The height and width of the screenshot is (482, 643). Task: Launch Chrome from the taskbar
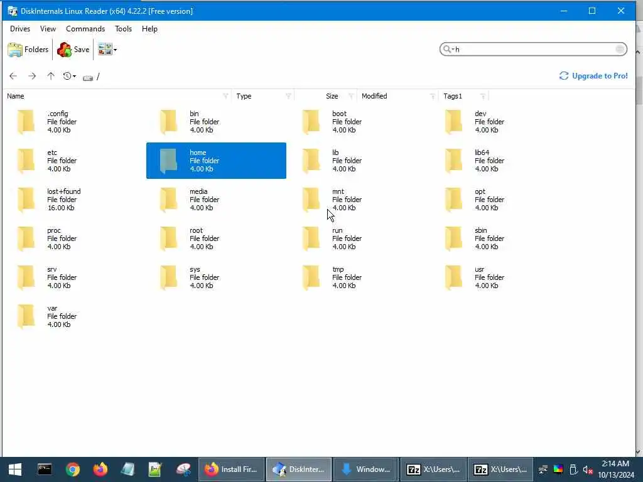[x=73, y=469]
